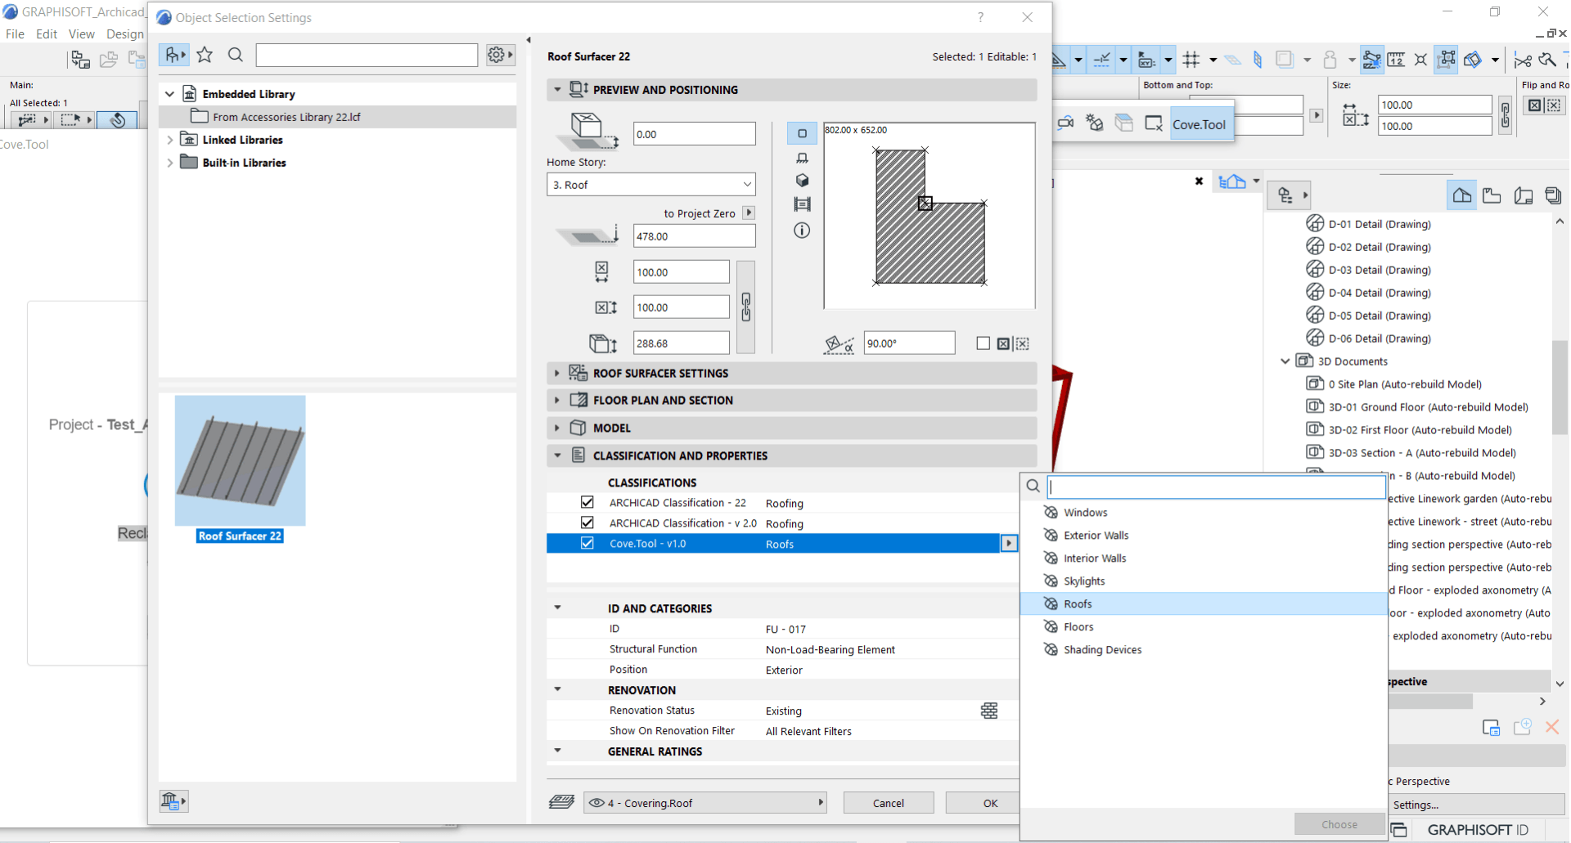Click the Roofs classification tag icon

pos(1051,603)
